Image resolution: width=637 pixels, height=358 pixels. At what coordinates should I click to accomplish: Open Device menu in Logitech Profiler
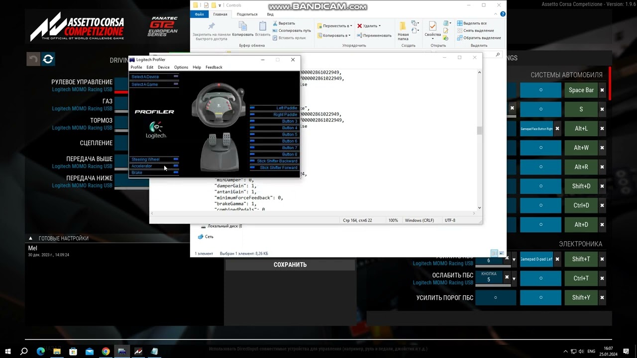click(x=164, y=67)
